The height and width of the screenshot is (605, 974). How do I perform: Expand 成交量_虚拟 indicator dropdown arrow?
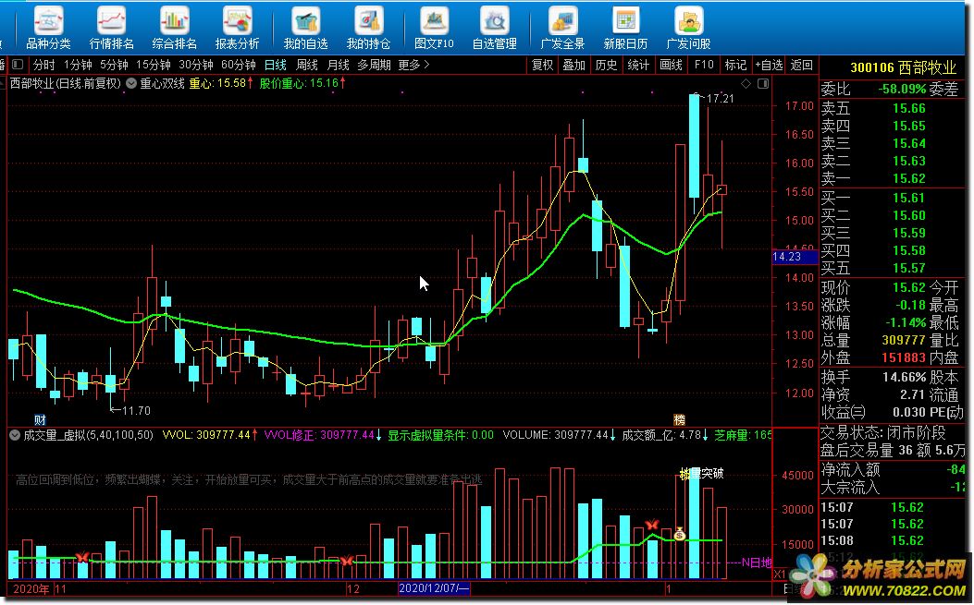pos(14,435)
